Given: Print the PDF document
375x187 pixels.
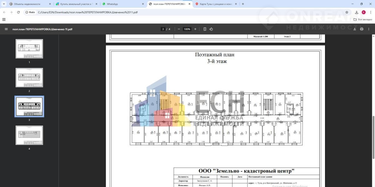Looking at the screenshot, I should [362, 29].
